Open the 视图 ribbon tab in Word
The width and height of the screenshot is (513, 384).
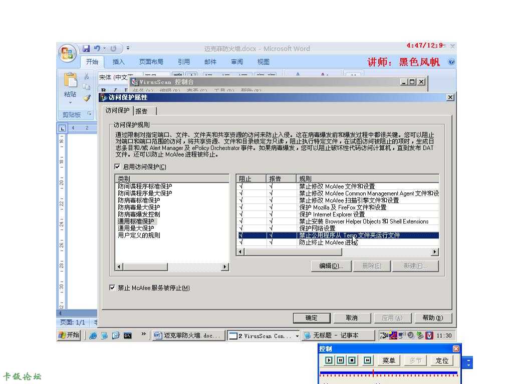point(263,61)
